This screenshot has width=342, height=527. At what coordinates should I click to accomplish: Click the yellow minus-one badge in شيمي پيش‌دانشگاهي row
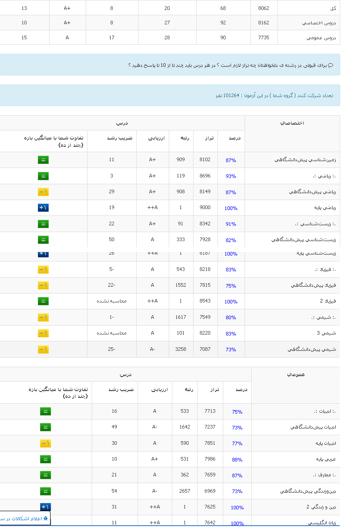(x=43, y=350)
